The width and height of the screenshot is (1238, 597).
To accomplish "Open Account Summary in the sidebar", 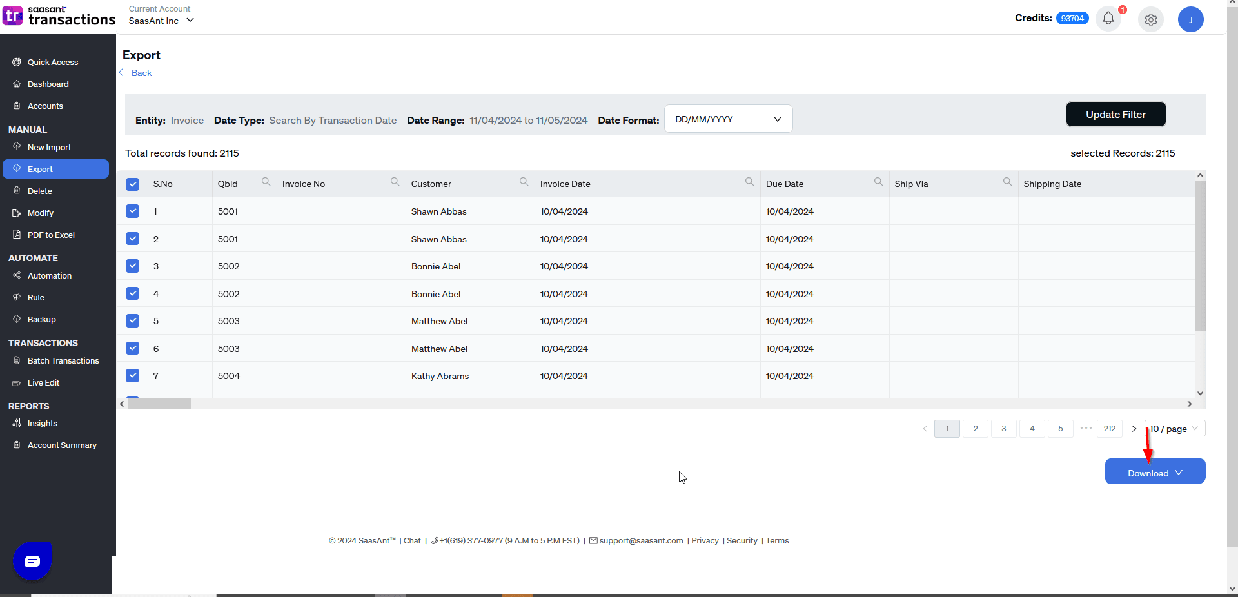I will click(62, 445).
